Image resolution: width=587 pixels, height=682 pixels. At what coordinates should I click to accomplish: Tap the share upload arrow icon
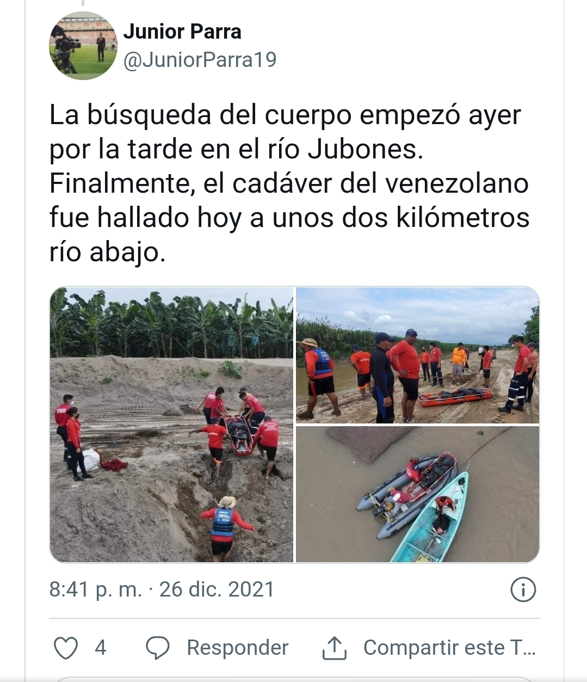point(334,648)
